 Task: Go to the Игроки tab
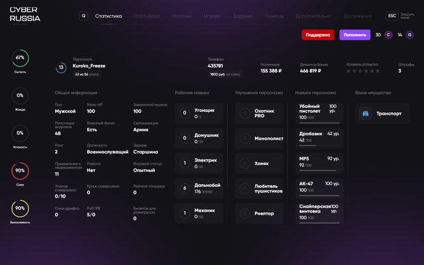tap(212, 16)
